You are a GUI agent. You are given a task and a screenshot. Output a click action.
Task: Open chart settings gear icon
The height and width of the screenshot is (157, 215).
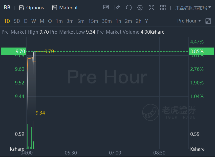[140, 8]
